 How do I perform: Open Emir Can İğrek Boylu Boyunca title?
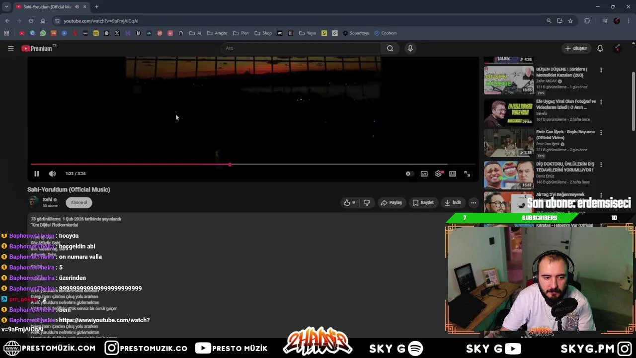565,135
